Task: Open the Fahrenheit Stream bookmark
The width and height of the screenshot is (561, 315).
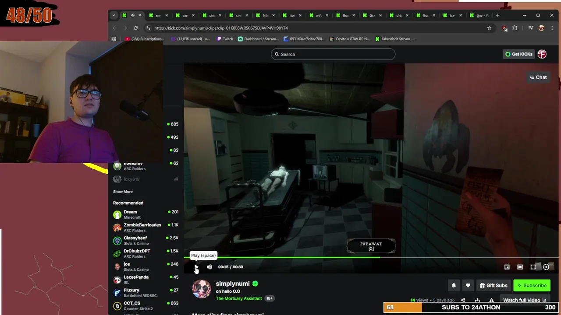Action: pos(395,39)
